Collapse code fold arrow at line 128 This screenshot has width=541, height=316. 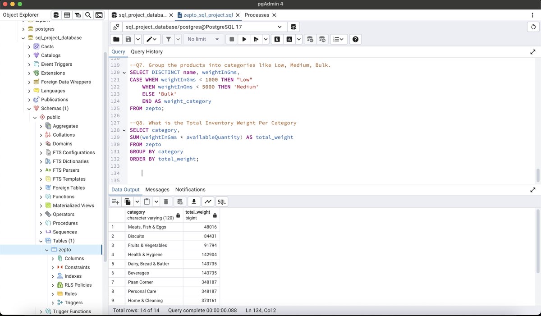tap(124, 130)
